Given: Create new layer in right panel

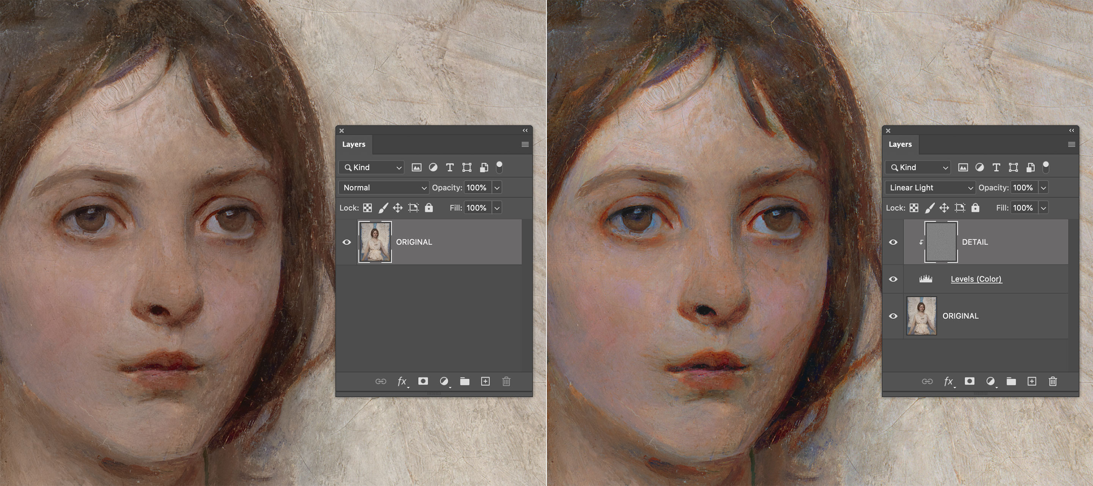Looking at the screenshot, I should [1032, 381].
